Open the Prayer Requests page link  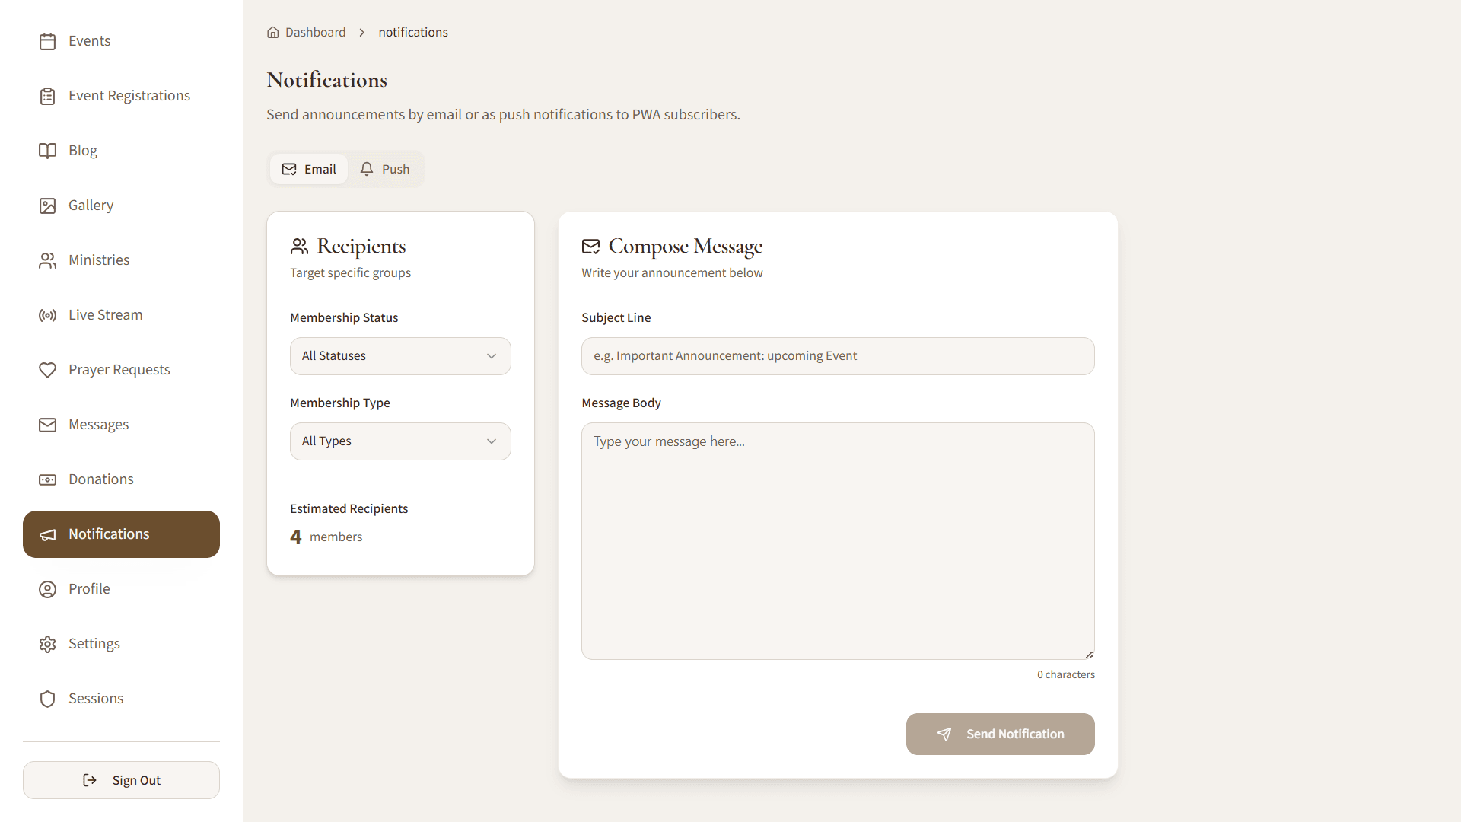coord(121,370)
